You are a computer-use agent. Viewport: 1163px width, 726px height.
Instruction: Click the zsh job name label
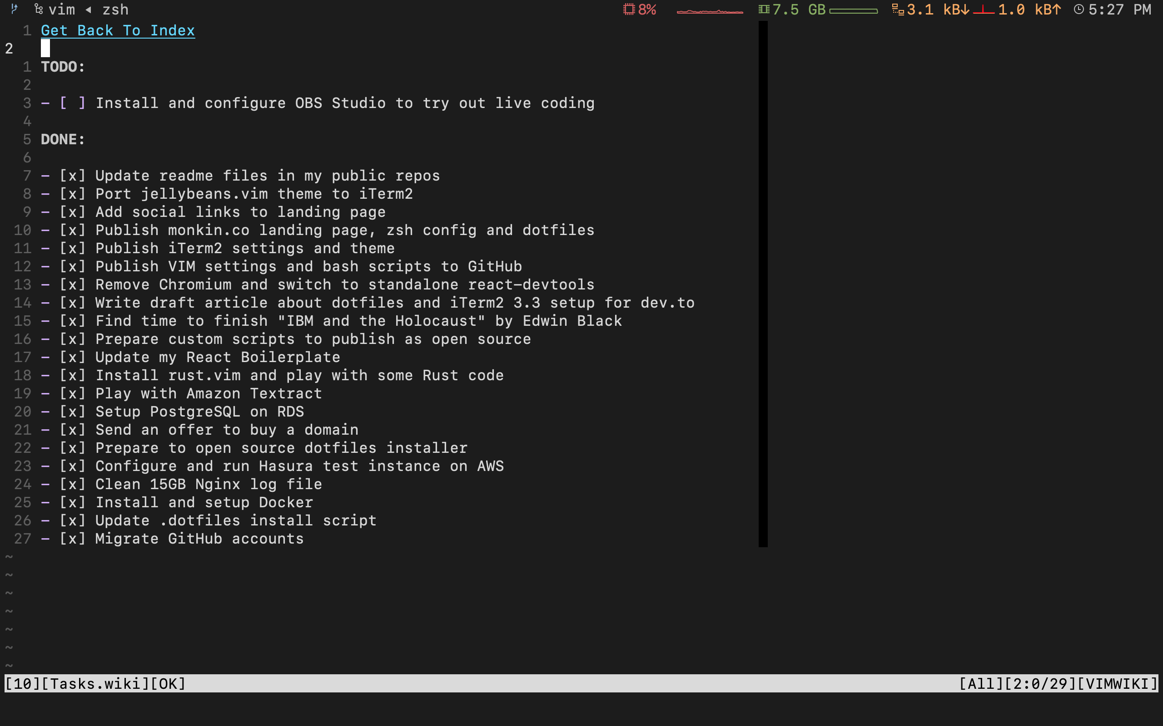click(x=115, y=9)
